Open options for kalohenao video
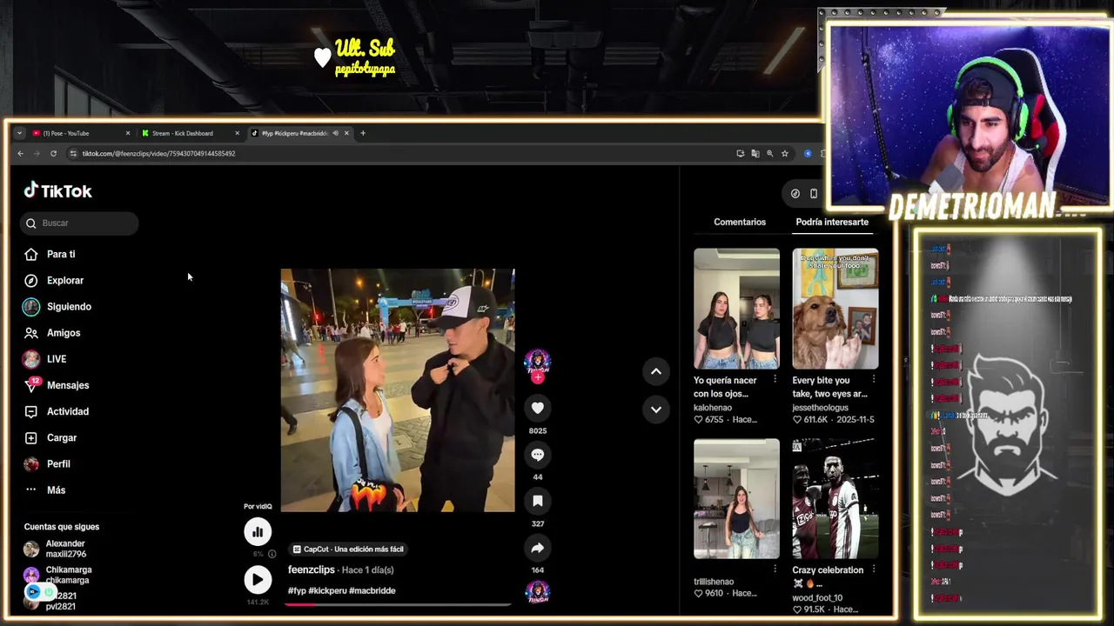Image resolution: width=1114 pixels, height=626 pixels. [775, 379]
